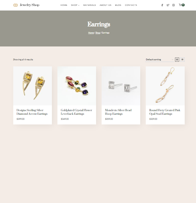The width and height of the screenshot is (196, 203).
Task: View the Goldplated Crystal Flower earrings image
Action: coord(77,86)
